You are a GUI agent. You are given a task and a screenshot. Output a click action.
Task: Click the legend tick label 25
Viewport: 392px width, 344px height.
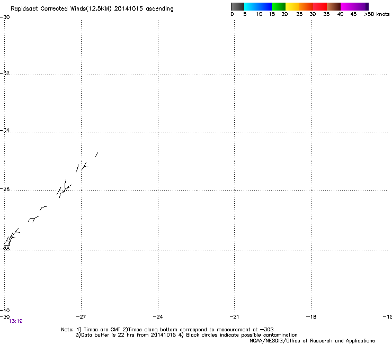click(x=299, y=14)
